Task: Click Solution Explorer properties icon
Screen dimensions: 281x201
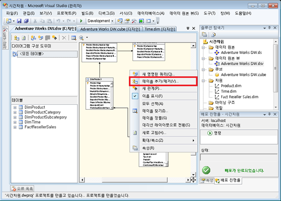Action: point(204,34)
